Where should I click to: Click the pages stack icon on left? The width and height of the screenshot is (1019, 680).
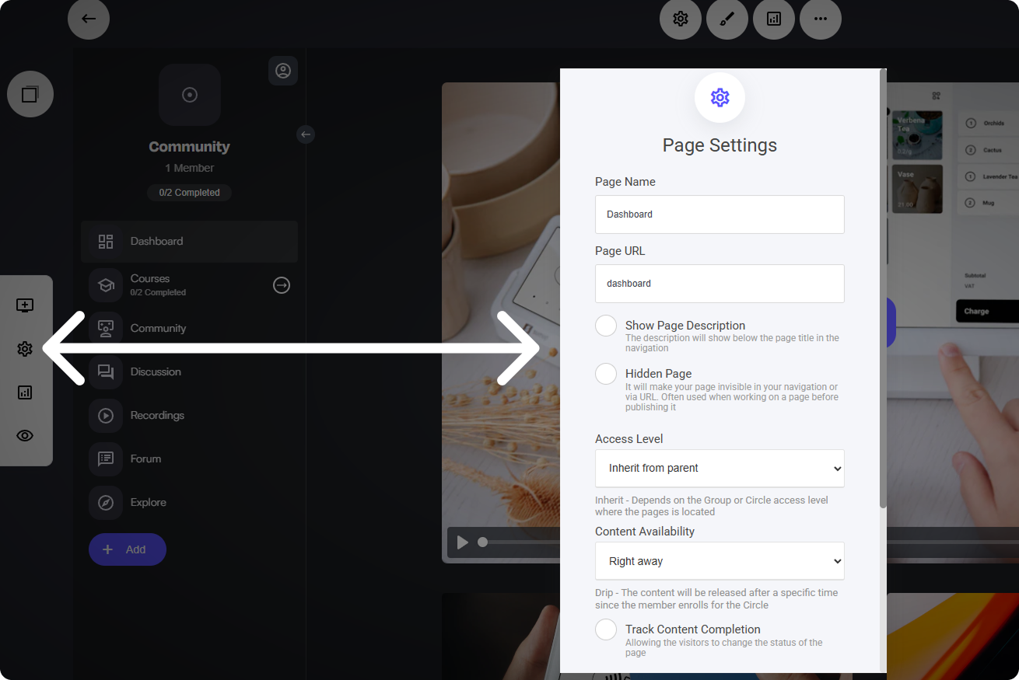30,95
